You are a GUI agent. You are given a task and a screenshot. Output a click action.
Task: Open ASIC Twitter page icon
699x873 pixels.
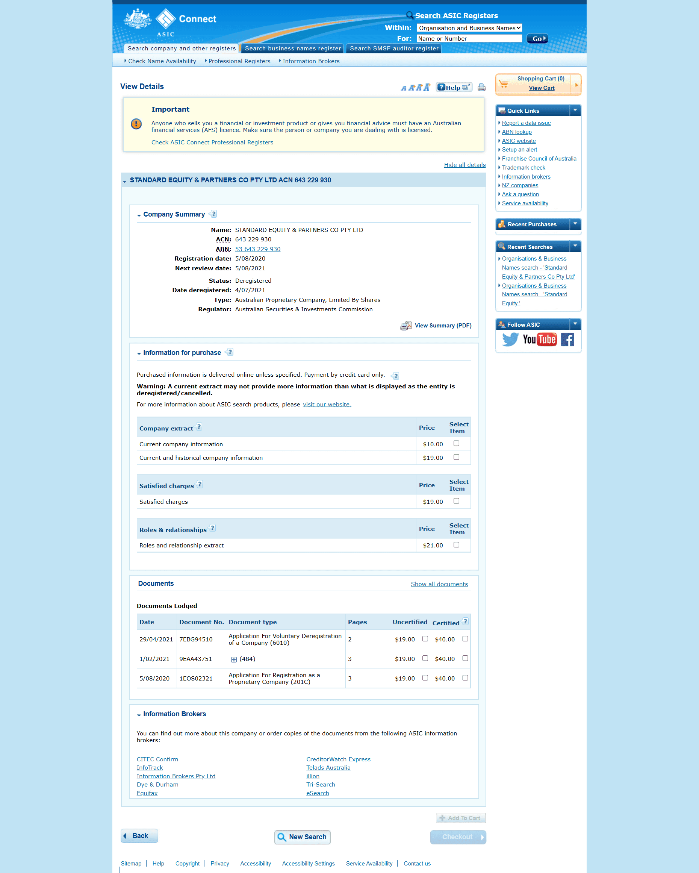[510, 339]
